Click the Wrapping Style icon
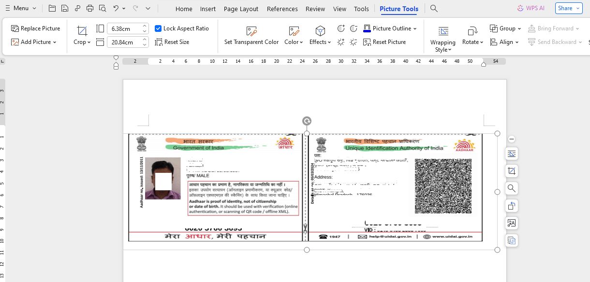 [x=443, y=31]
